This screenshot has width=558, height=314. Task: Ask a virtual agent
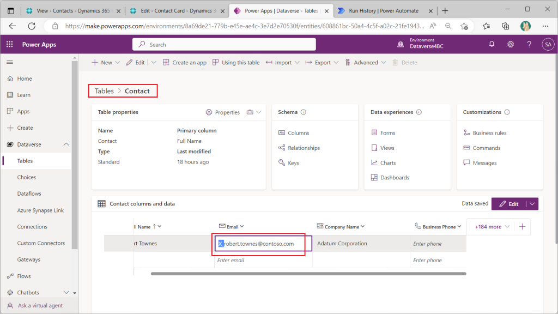pos(40,305)
